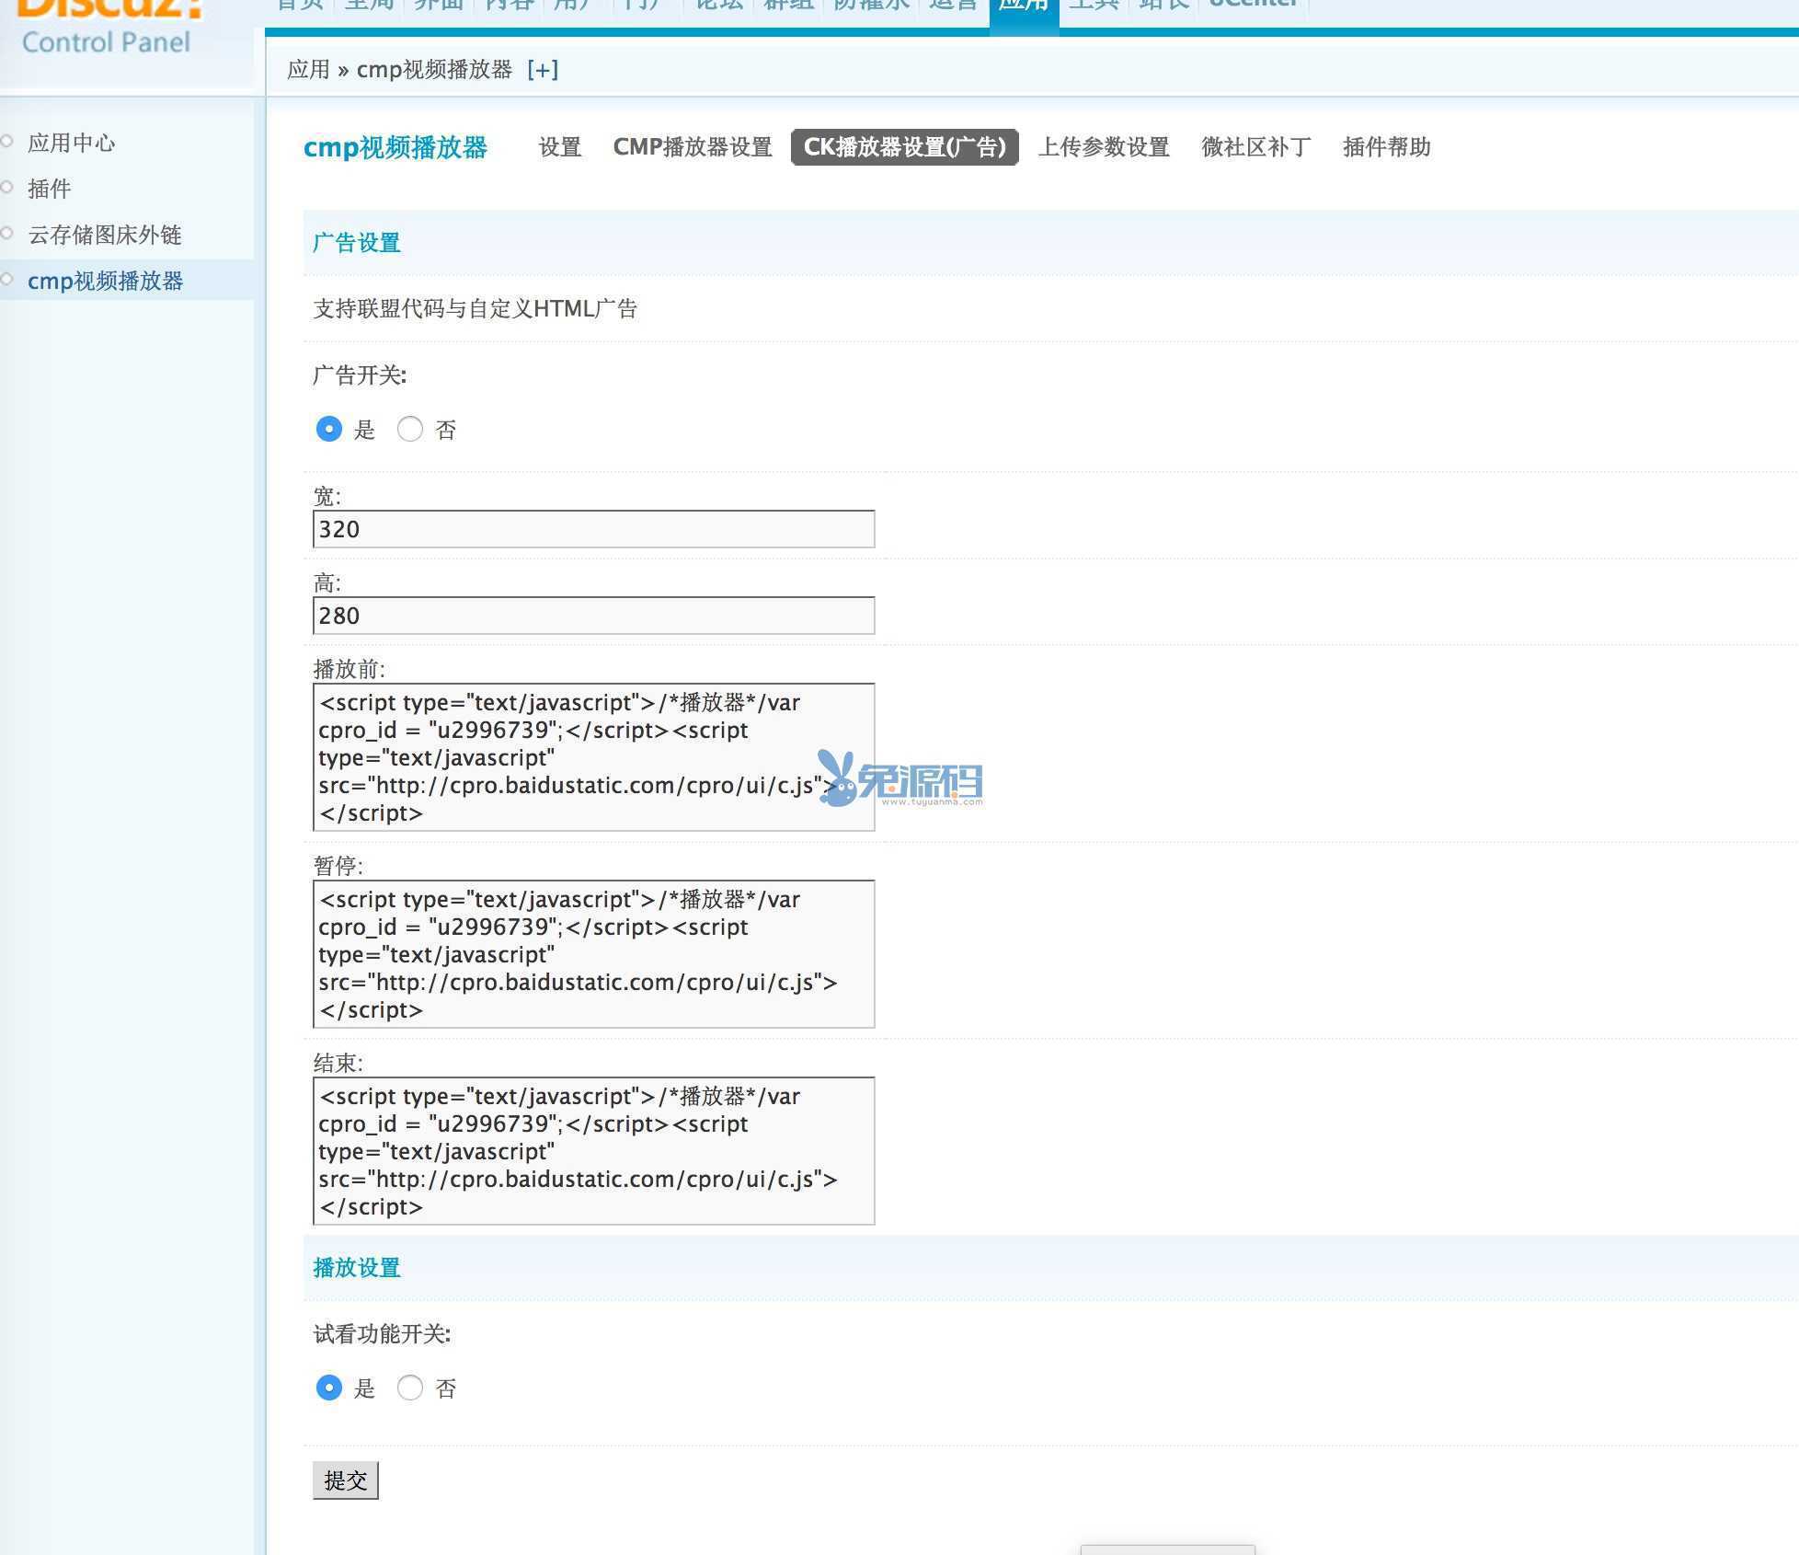1799x1555 pixels.
Task: Click the 暂停: label
Action: pos(338,866)
